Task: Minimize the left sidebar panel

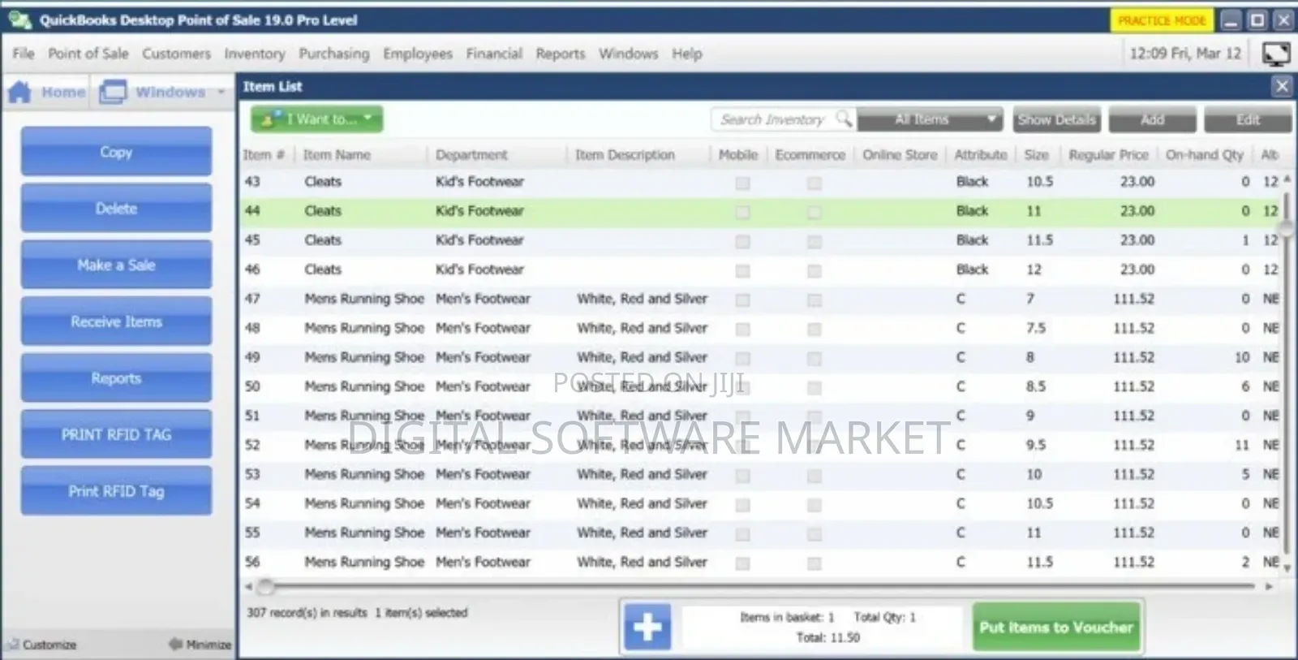Action: click(200, 645)
